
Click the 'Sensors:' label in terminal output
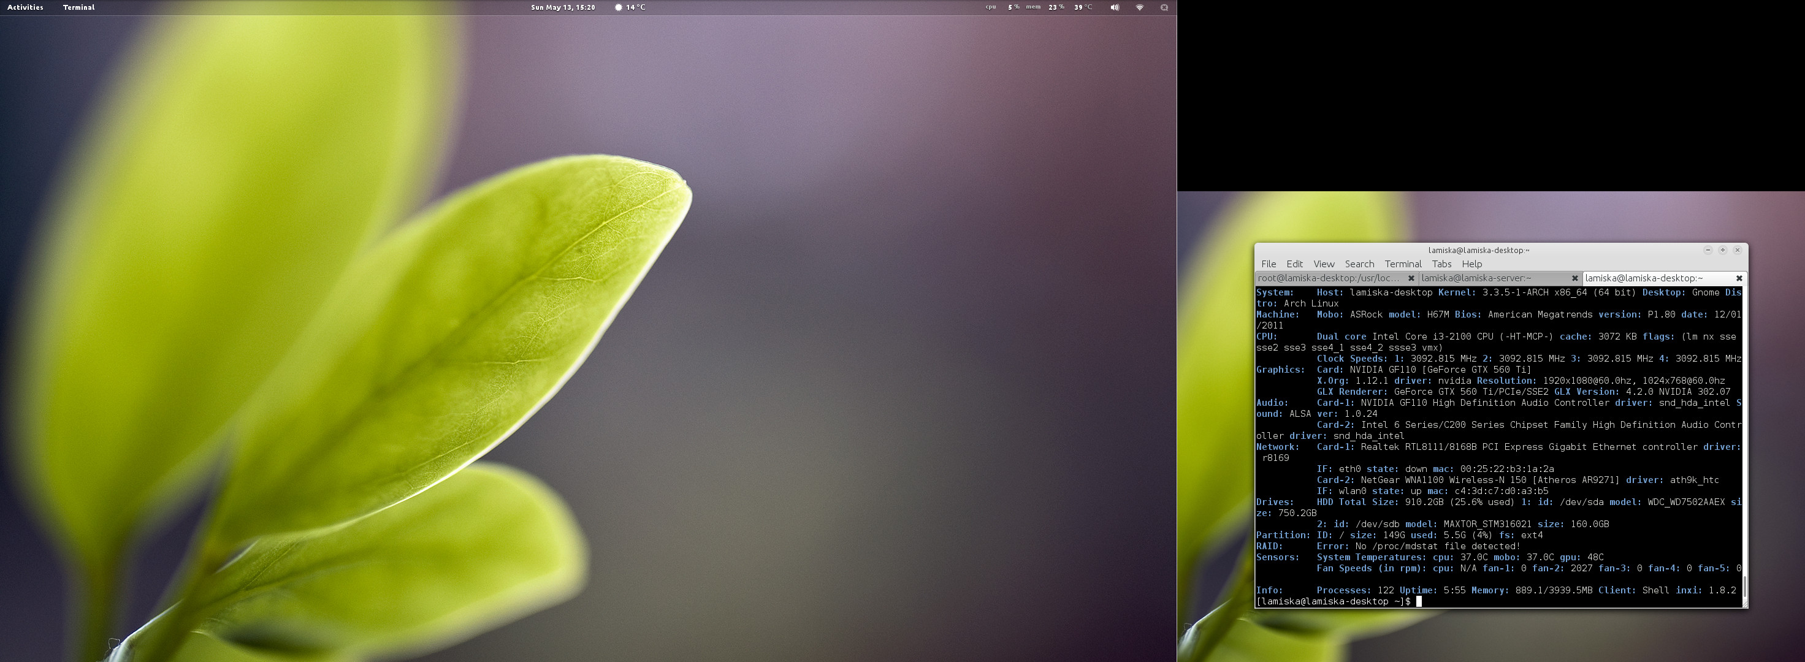point(1277,558)
